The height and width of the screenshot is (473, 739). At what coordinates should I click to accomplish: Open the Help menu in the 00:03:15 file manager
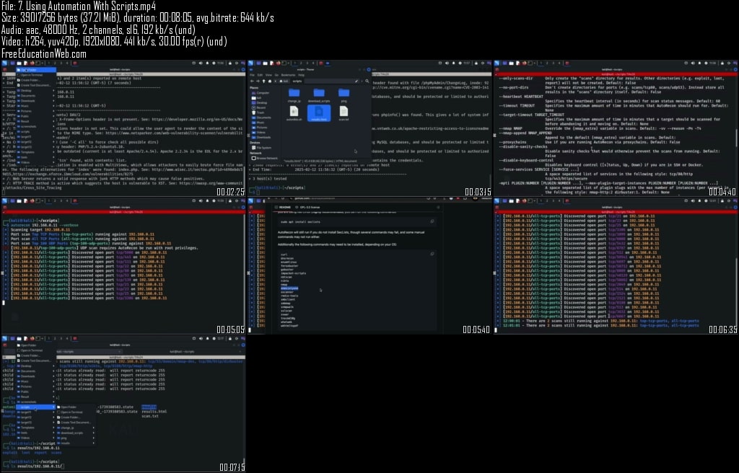click(301, 75)
